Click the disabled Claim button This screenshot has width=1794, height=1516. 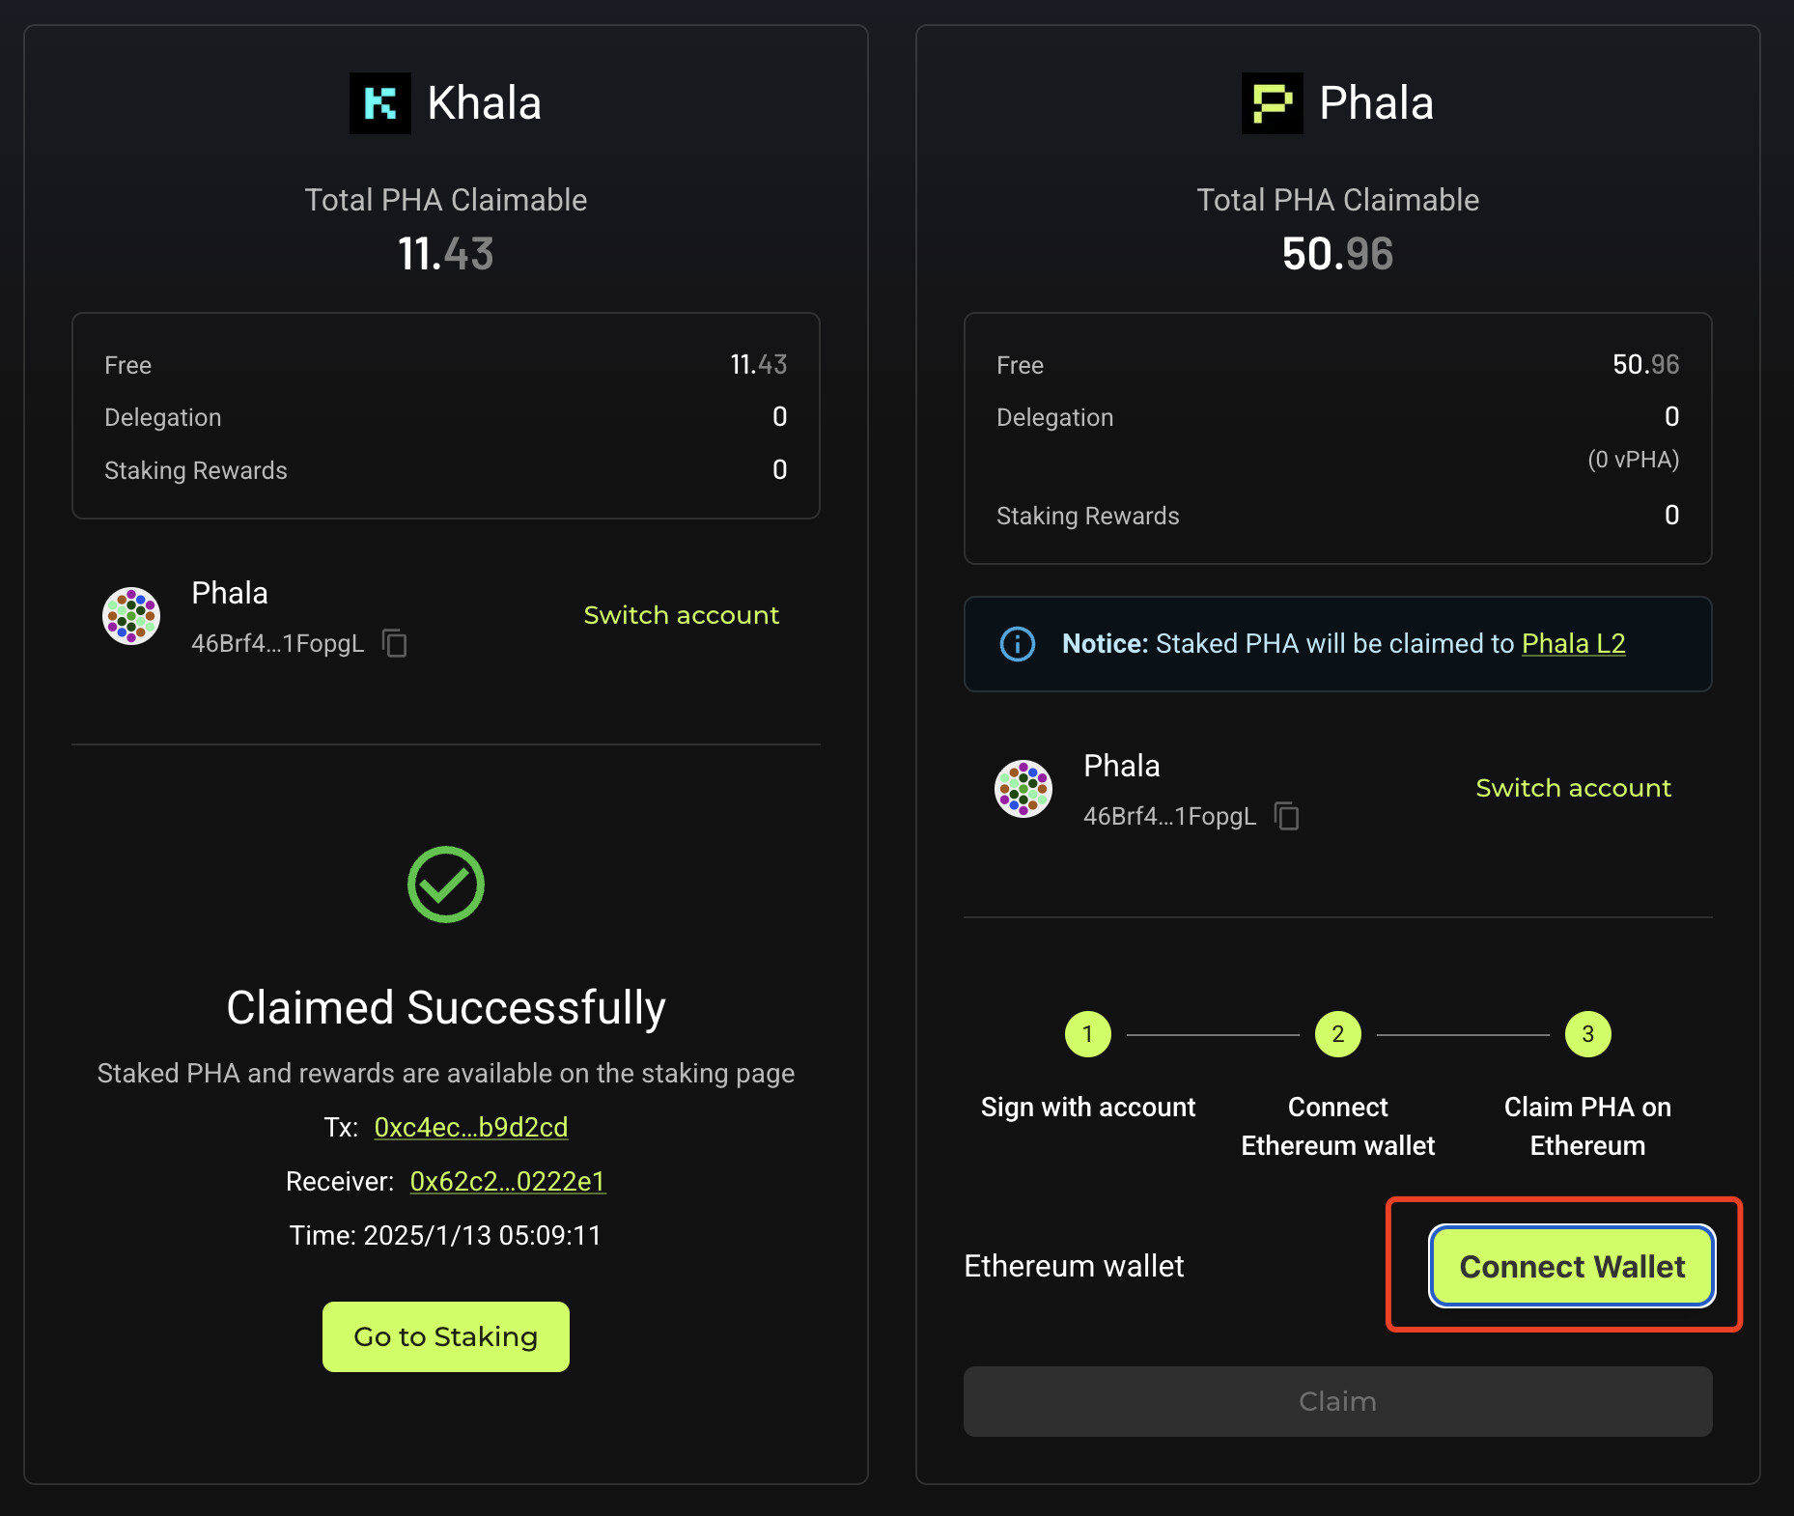[x=1337, y=1401]
